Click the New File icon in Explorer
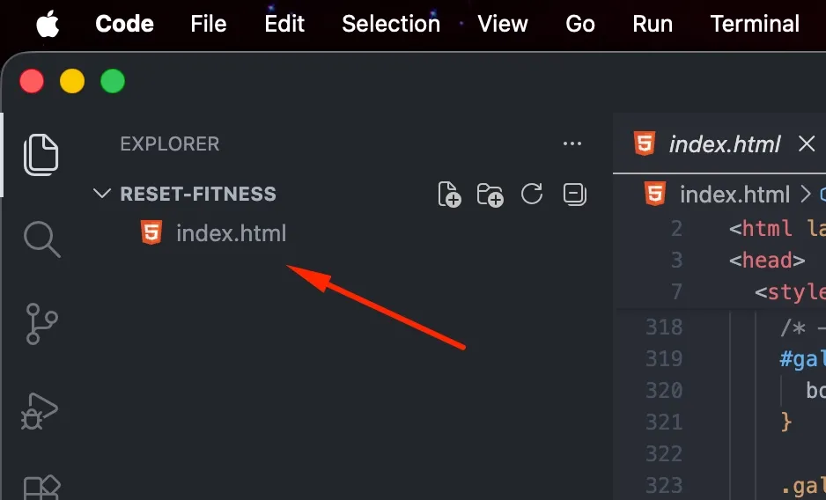Viewport: 826px width, 500px height. click(449, 194)
